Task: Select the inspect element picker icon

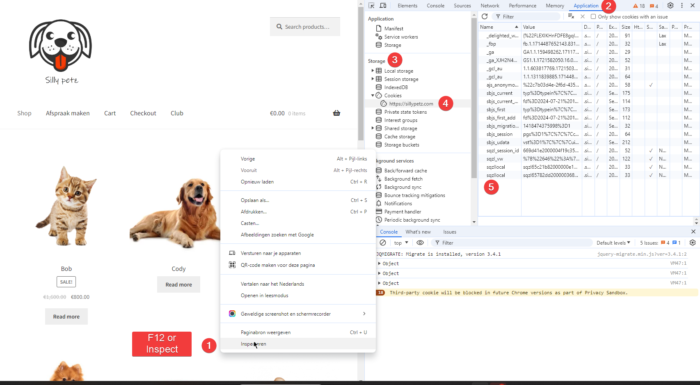Action: pos(371,5)
